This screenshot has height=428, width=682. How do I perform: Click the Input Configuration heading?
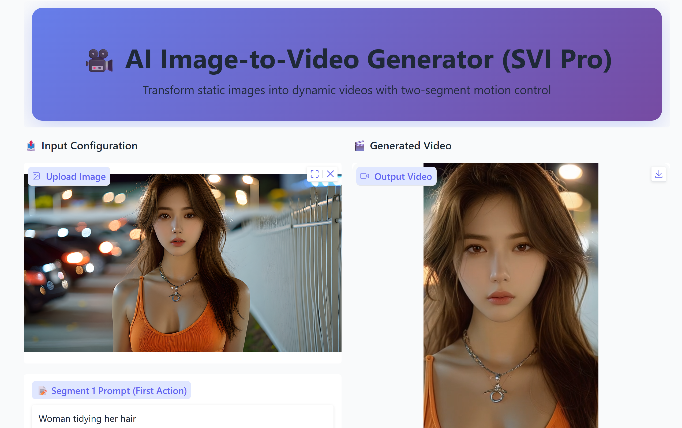[89, 146]
